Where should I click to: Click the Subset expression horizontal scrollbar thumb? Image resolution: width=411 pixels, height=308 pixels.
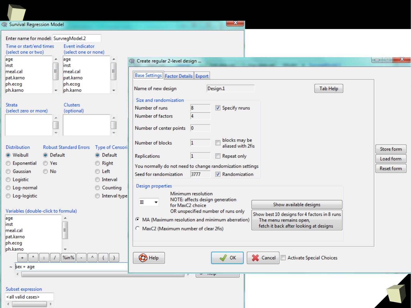pos(29,304)
